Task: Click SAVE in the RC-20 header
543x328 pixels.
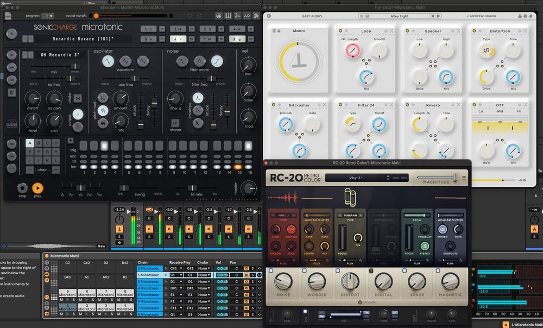Action: coord(404,178)
